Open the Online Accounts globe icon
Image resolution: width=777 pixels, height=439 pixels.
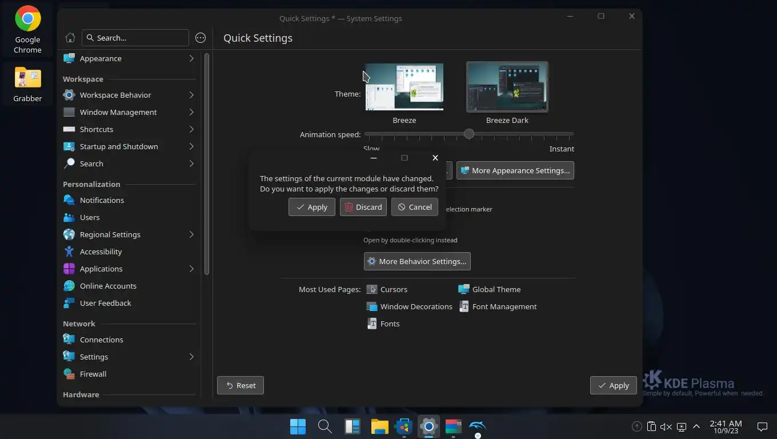pyautogui.click(x=69, y=286)
